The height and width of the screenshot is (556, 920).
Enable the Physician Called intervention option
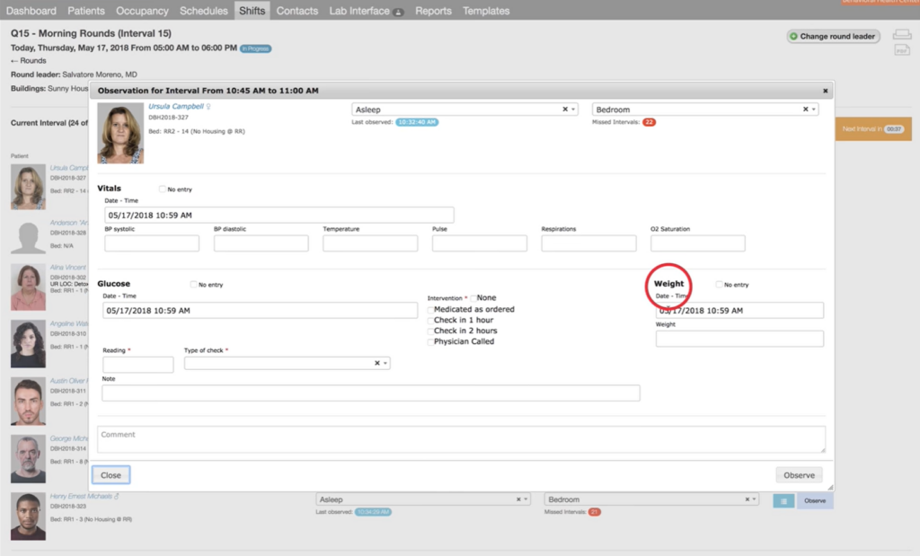click(430, 341)
